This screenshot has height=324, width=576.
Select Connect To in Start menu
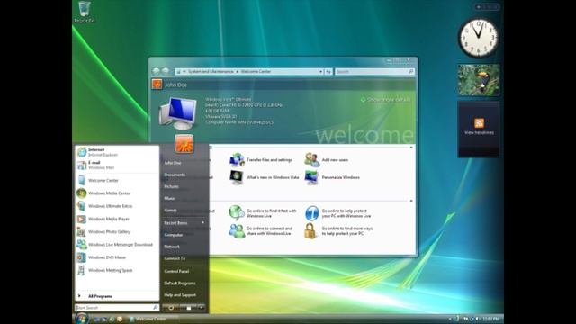pyautogui.click(x=175, y=258)
